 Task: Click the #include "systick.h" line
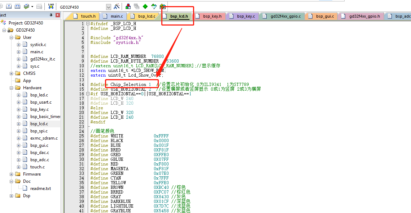pyautogui.click(x=115, y=42)
